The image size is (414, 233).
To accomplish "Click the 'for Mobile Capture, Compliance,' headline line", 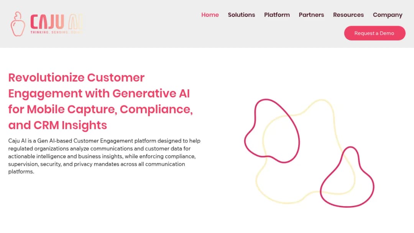I will pyautogui.click(x=100, y=110).
